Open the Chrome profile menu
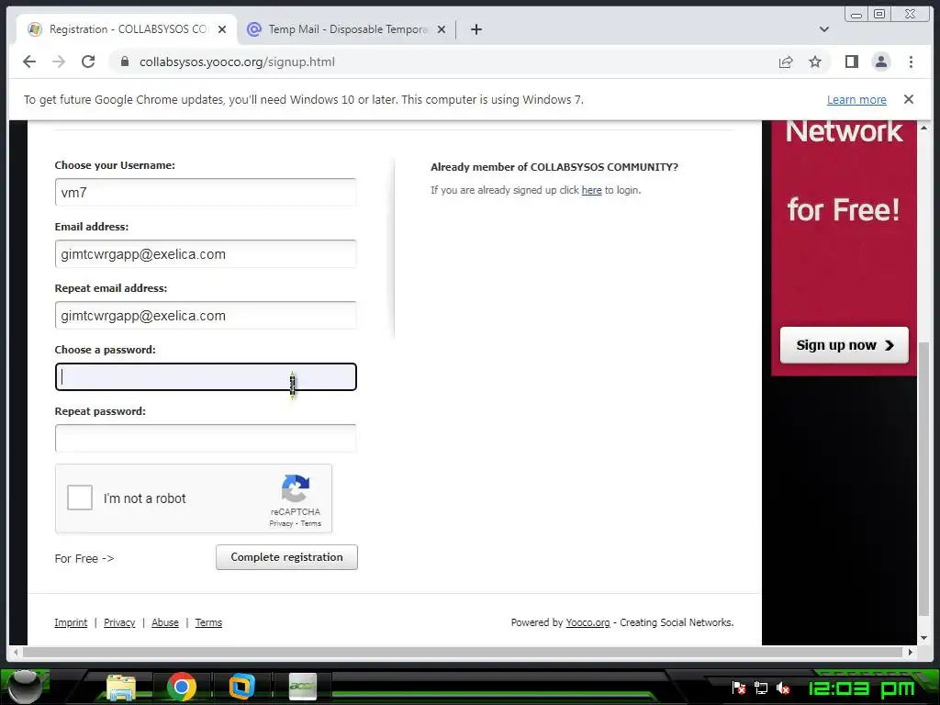 [x=880, y=62]
